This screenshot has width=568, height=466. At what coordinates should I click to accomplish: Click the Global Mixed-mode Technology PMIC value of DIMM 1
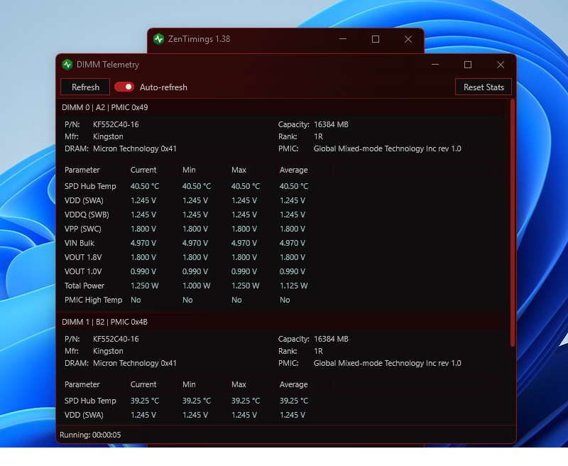point(387,363)
